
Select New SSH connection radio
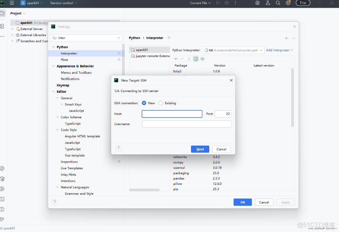144,103
